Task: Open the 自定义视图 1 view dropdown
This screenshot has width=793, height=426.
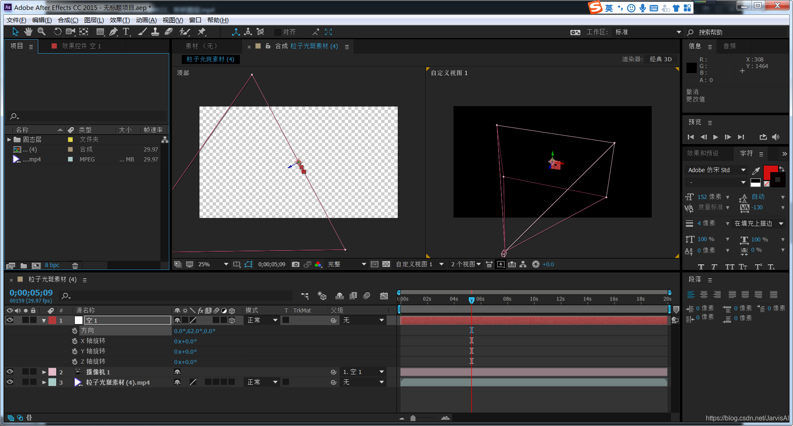Action: 419,264
